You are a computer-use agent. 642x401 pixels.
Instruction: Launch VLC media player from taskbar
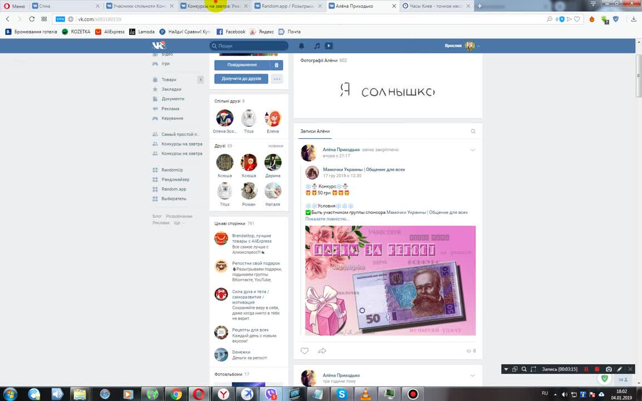click(x=365, y=394)
